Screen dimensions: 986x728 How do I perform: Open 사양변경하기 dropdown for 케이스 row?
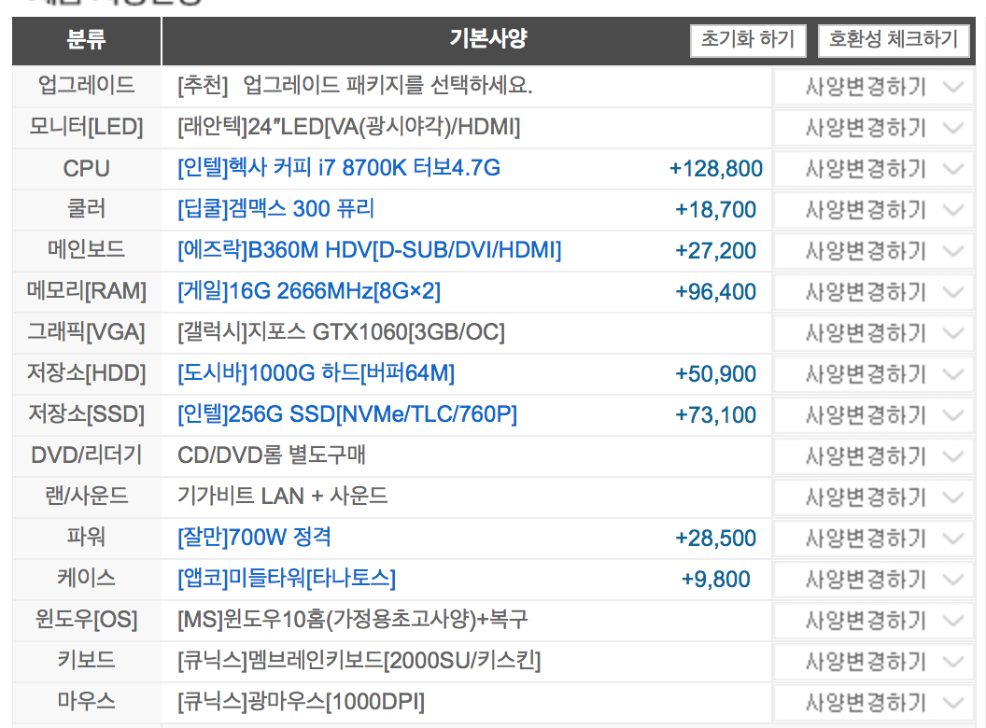873,580
